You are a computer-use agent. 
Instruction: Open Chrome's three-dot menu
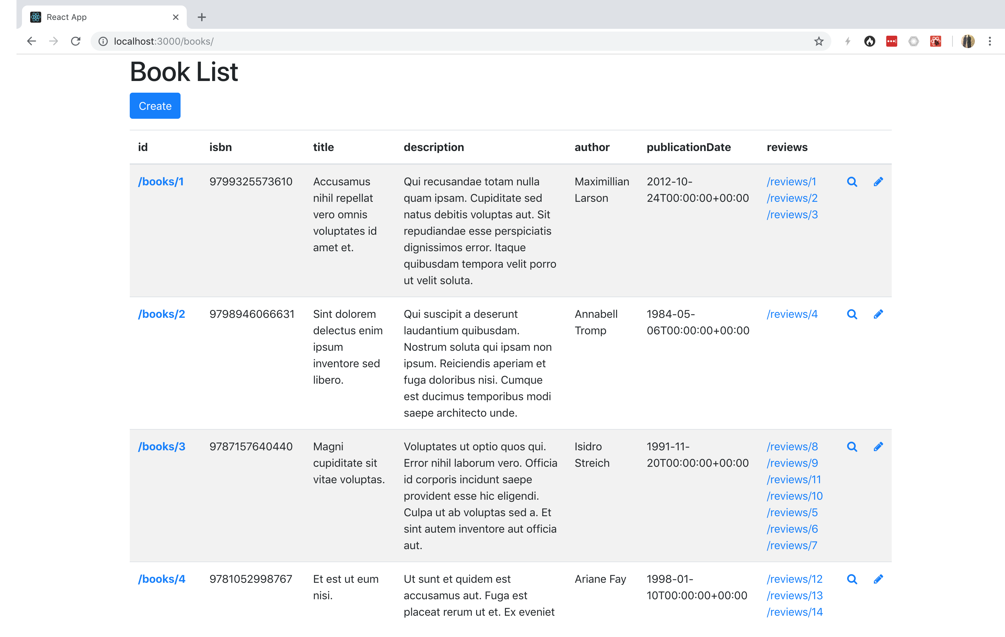(990, 41)
